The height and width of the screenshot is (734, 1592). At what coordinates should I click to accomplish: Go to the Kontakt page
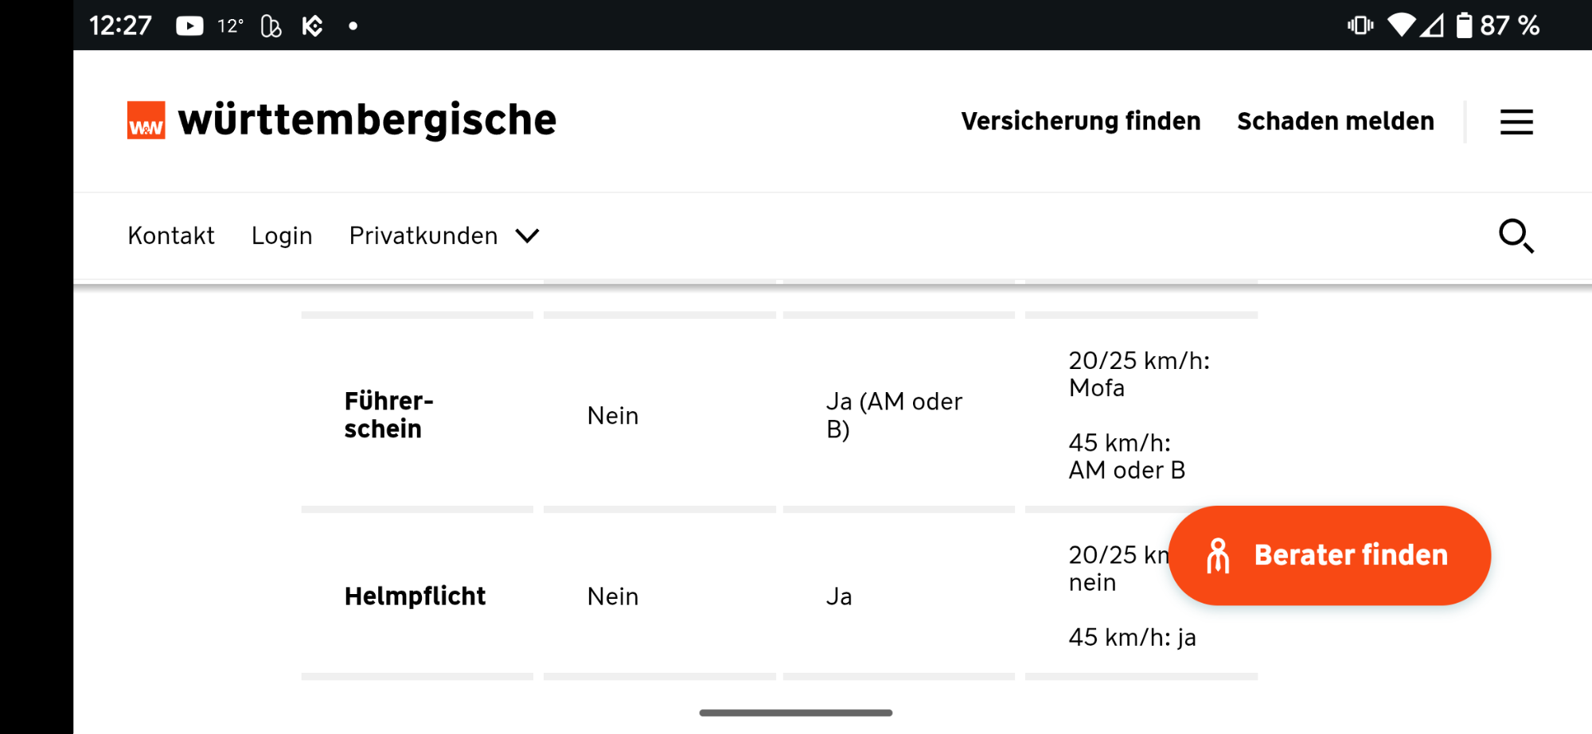(171, 236)
